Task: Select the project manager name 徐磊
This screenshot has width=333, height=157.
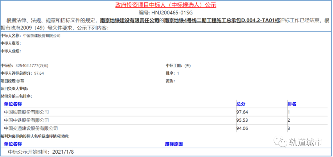Action: coord(21,81)
